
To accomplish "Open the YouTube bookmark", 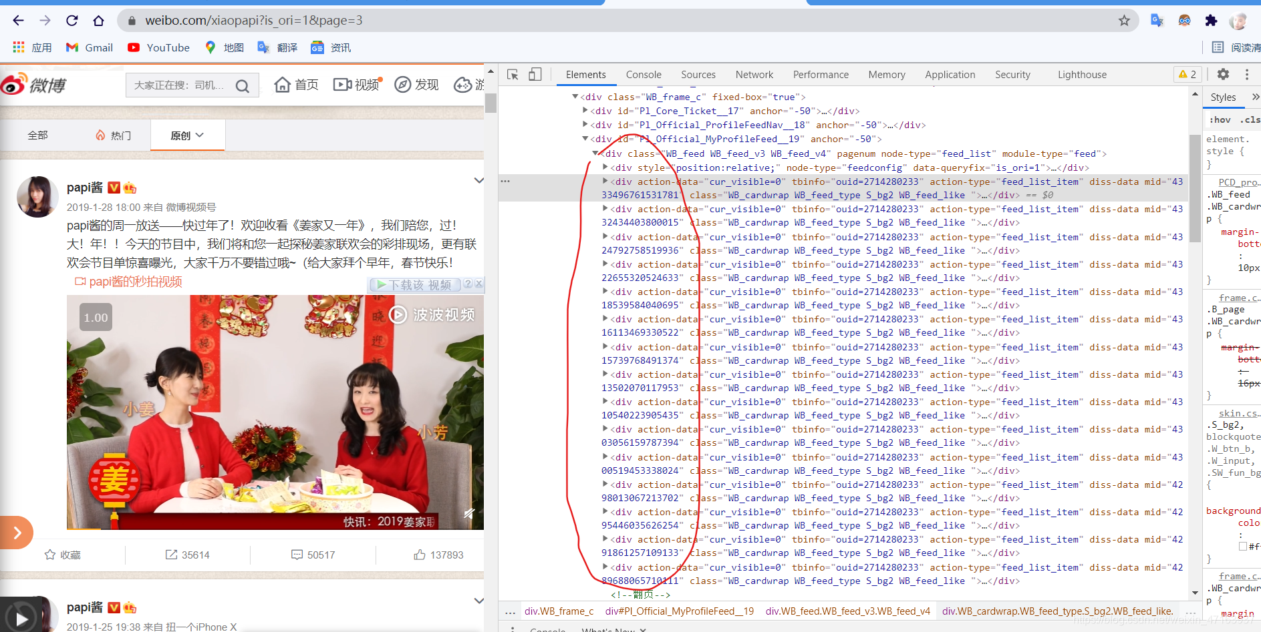I will [158, 47].
